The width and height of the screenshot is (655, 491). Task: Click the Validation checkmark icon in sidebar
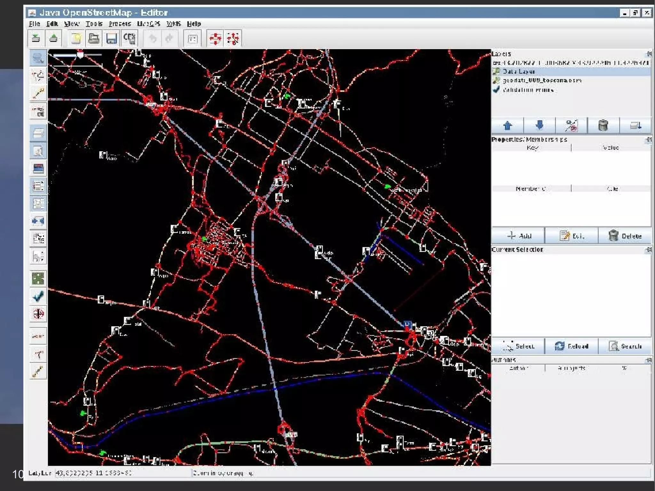(x=38, y=296)
